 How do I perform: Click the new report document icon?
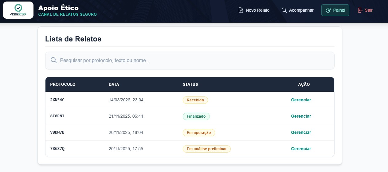point(241,10)
